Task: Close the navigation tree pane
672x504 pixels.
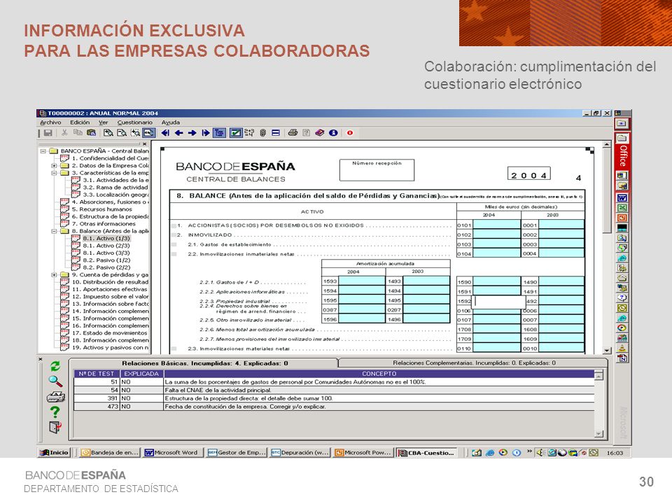Action: pyautogui.click(x=144, y=144)
